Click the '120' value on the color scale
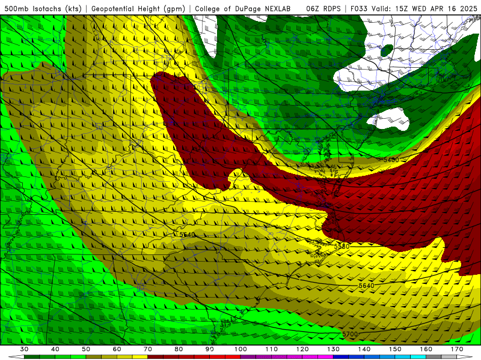Screen dimensions: 481x360 tap(302, 349)
